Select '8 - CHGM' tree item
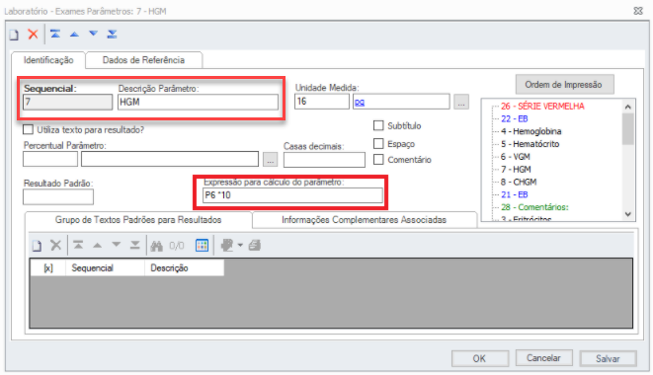 (x=518, y=182)
